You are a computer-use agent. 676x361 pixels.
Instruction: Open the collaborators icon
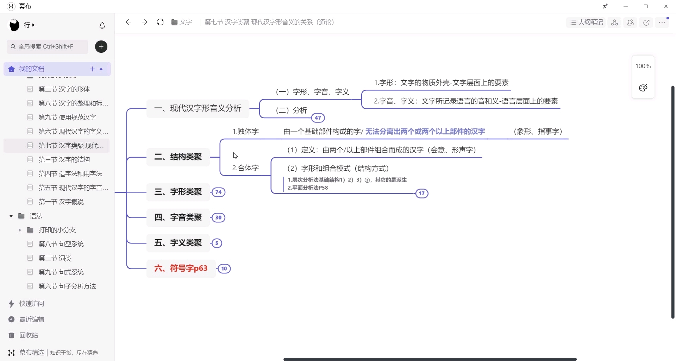[630, 23]
